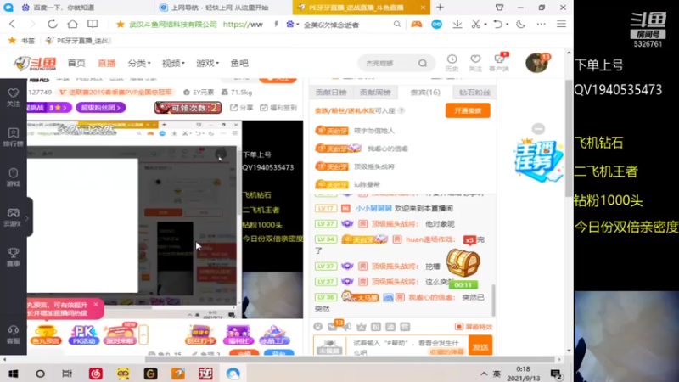Open the 客户端 download icon
Screen dimensions: 679x382
(x=499, y=63)
